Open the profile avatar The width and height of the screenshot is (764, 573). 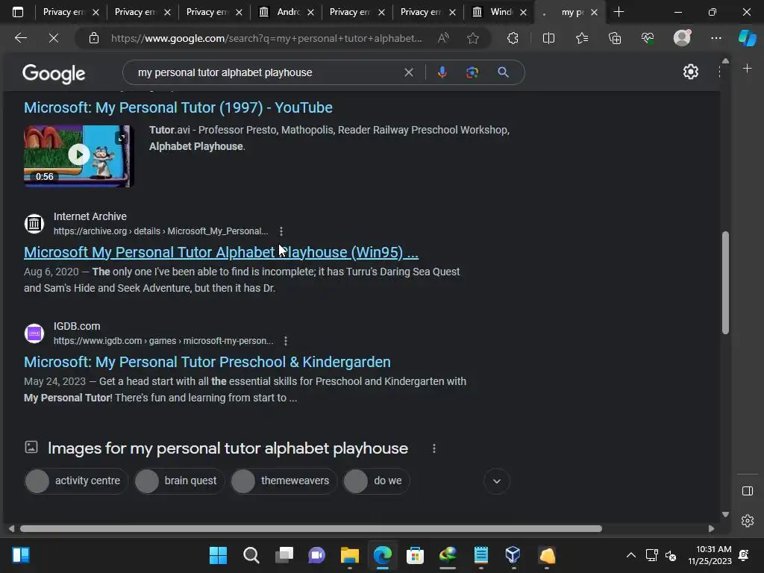click(682, 38)
